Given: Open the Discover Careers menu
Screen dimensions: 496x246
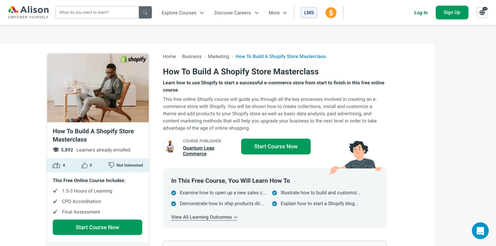Looking at the screenshot, I should pyautogui.click(x=236, y=13).
